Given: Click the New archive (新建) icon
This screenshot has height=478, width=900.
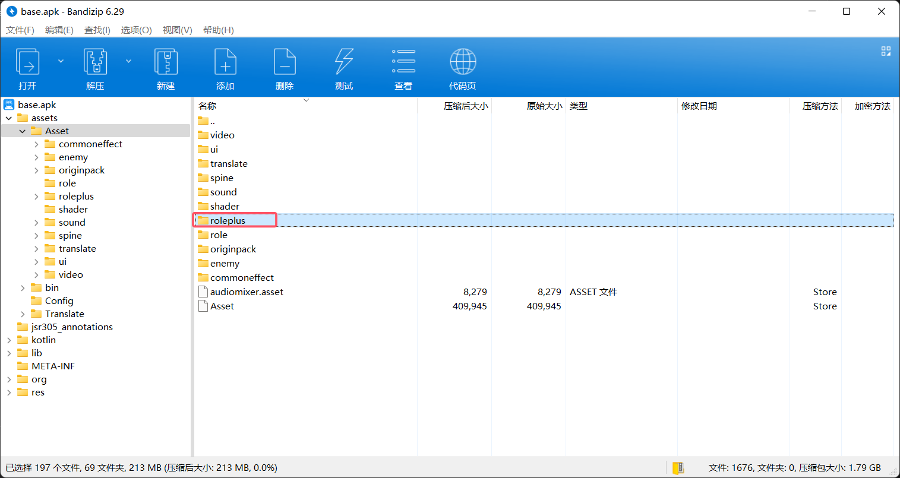Looking at the screenshot, I should click(x=166, y=62).
